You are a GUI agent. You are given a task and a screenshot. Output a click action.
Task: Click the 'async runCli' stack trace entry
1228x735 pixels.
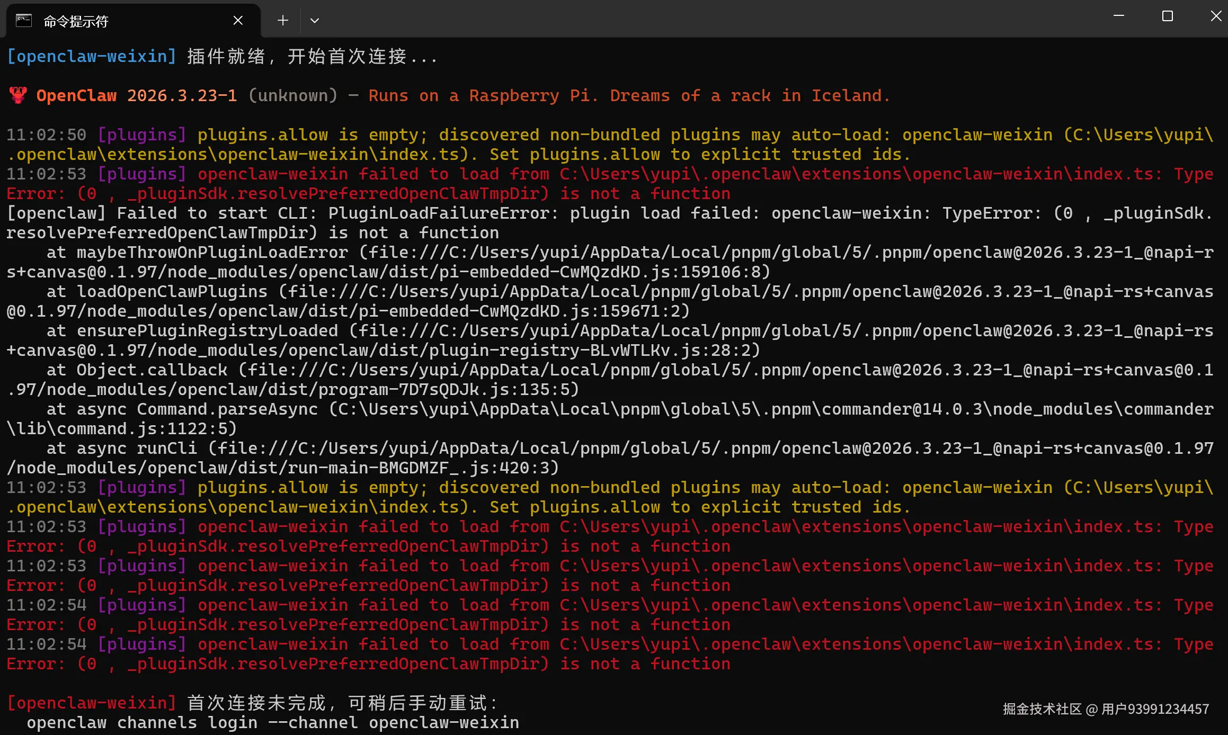click(x=137, y=448)
